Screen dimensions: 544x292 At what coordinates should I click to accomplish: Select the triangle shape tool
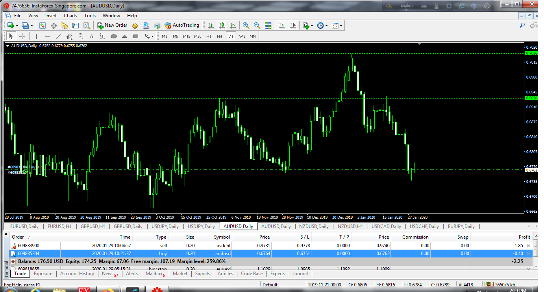pyautogui.click(x=125, y=36)
